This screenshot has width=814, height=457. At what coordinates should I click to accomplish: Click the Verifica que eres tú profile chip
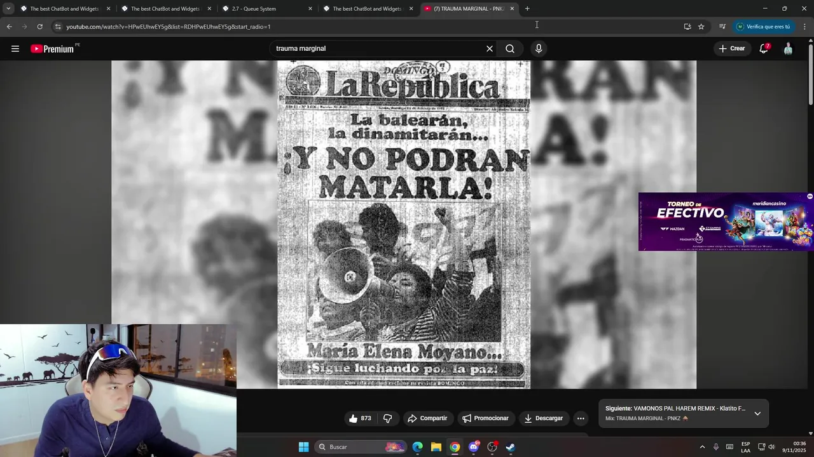pos(763,27)
